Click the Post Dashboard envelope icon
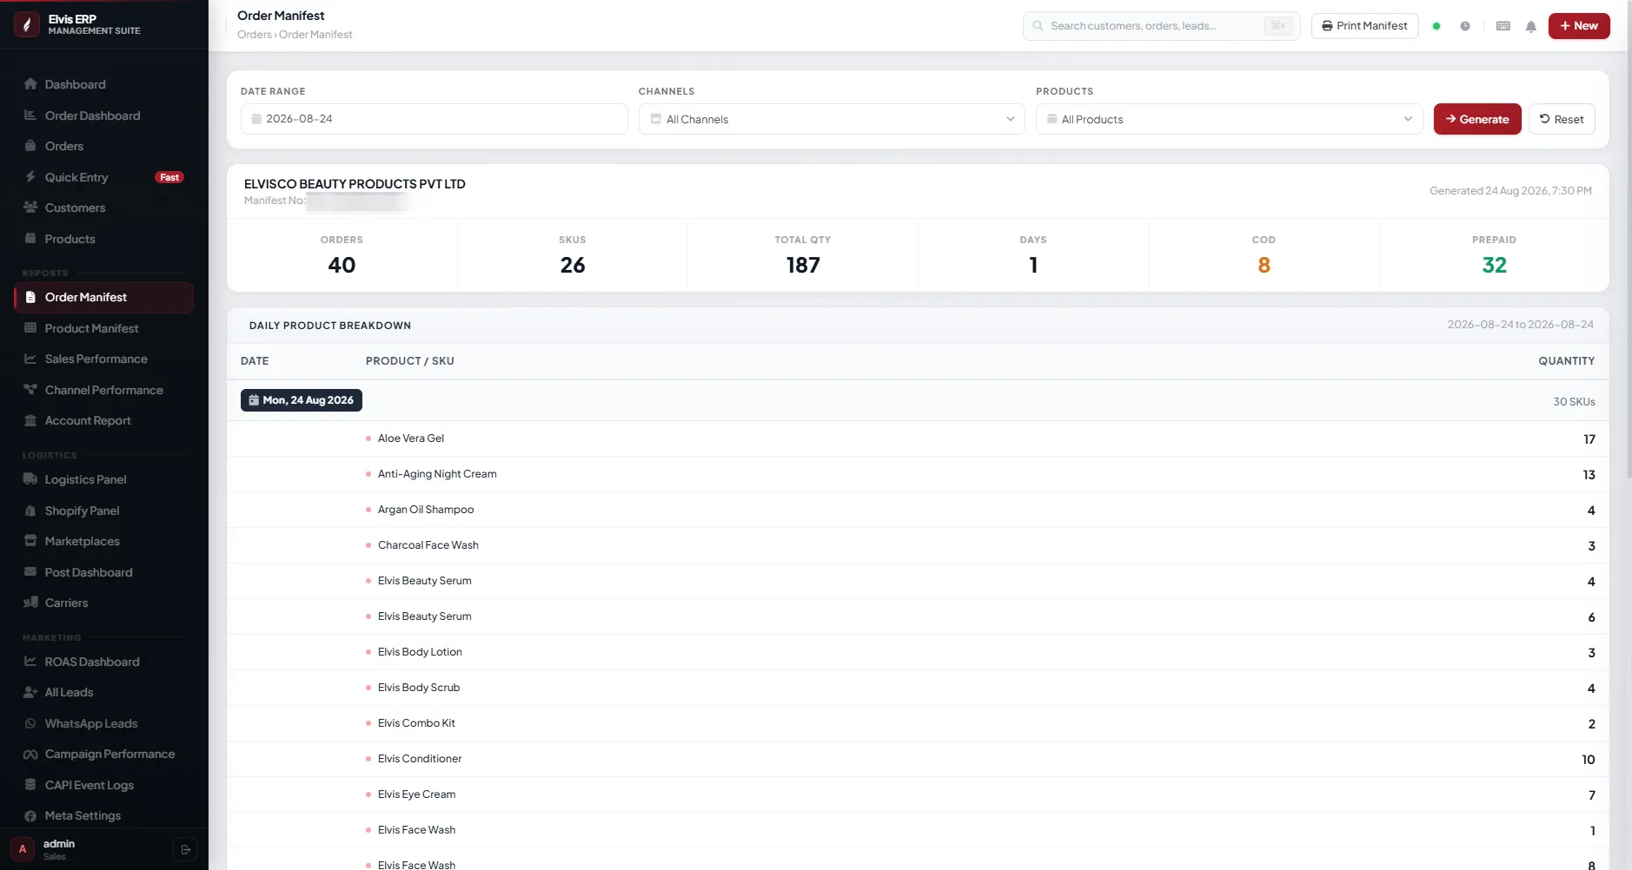Image resolution: width=1632 pixels, height=870 pixels. coord(30,572)
